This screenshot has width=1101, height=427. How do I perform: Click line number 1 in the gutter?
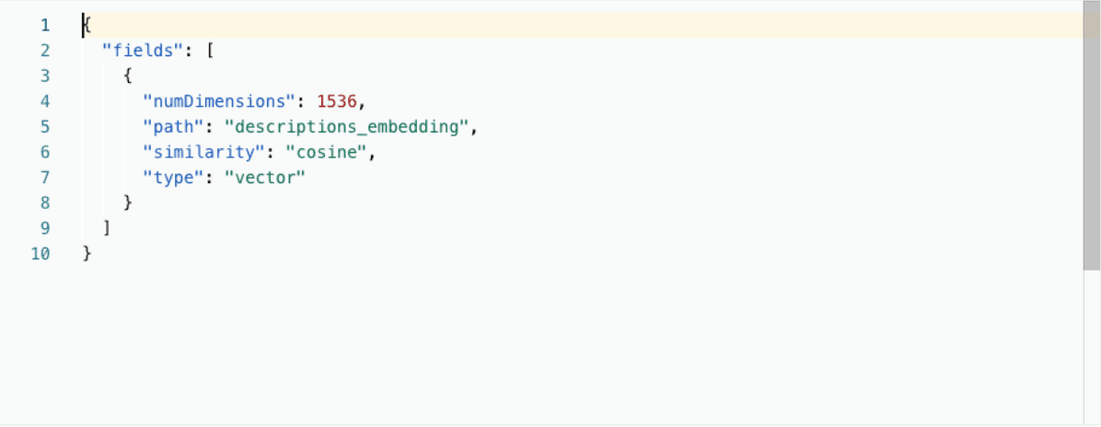[x=44, y=25]
